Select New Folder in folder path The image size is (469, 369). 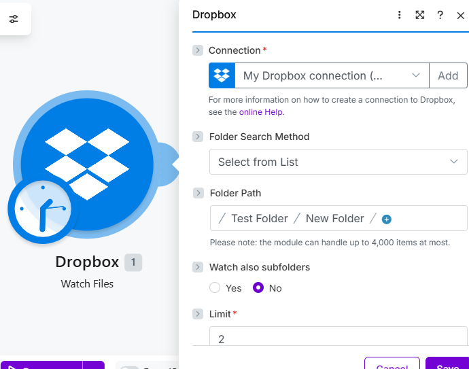[x=334, y=218]
